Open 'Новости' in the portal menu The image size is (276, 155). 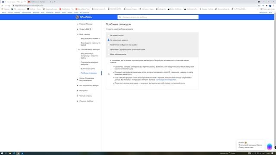57,12
